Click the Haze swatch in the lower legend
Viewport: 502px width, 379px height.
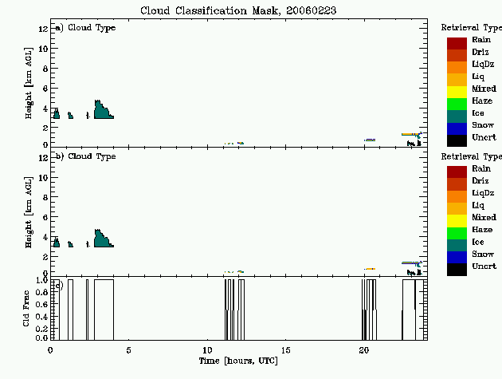[457, 233]
